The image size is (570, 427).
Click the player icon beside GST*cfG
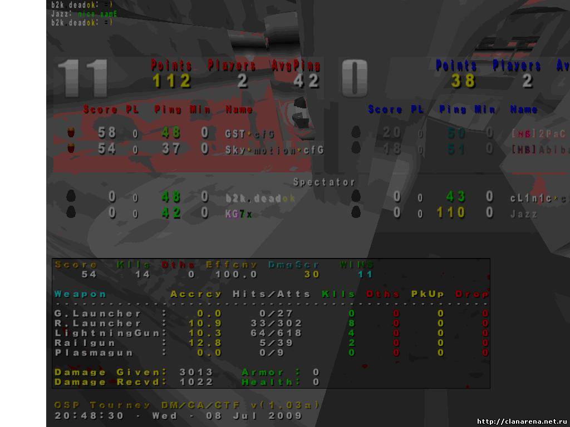(x=71, y=133)
